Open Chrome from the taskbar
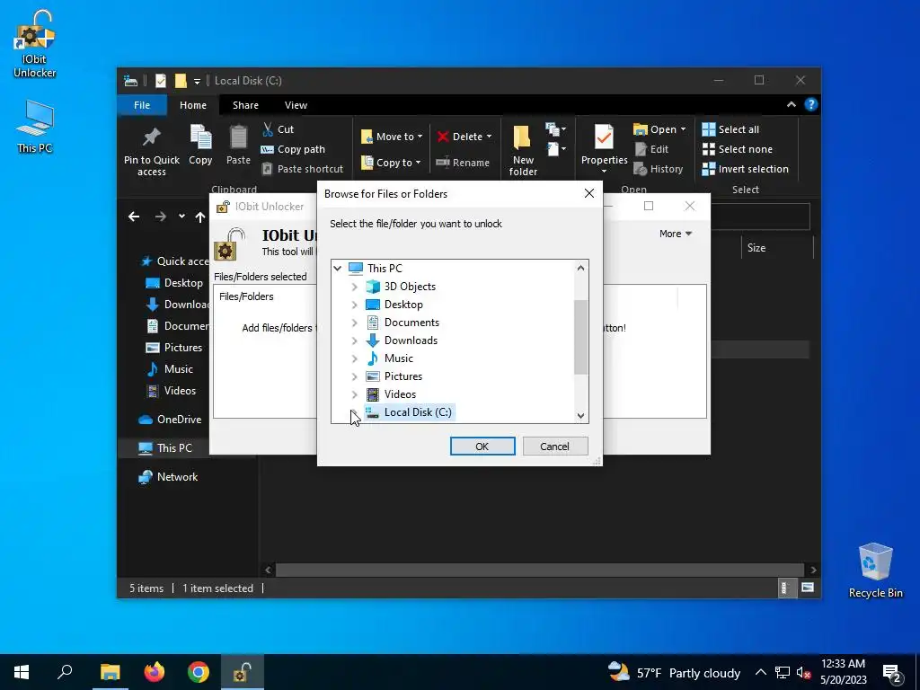920x690 pixels. pyautogui.click(x=199, y=672)
